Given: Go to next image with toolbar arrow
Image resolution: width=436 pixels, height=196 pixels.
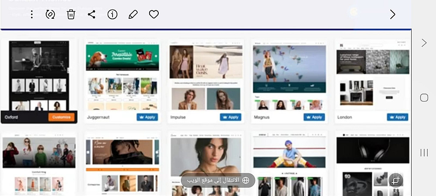Looking at the screenshot, I should pyautogui.click(x=392, y=14).
